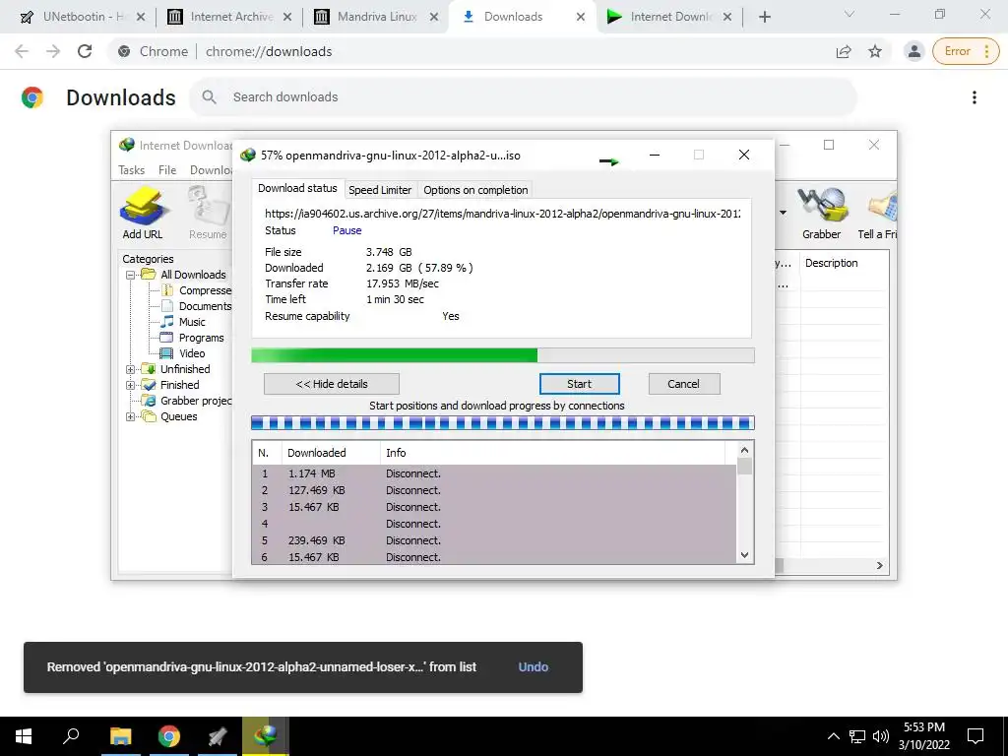Click the N. column header

pyautogui.click(x=267, y=453)
